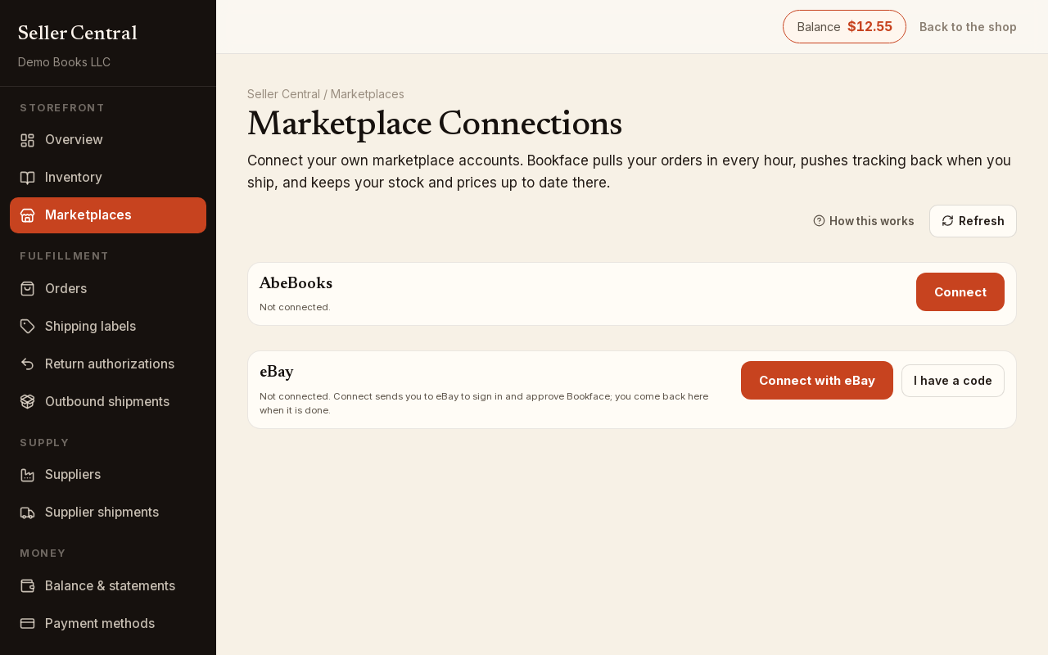Select Shipping labels in the sidebar

[x=108, y=327]
